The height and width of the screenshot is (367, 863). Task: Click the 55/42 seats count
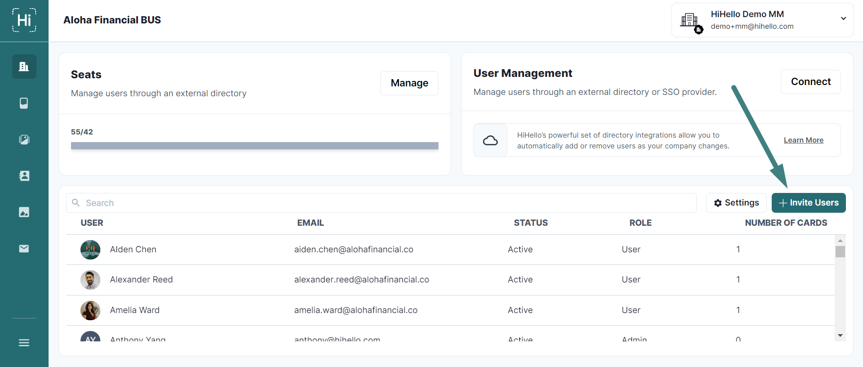(82, 132)
